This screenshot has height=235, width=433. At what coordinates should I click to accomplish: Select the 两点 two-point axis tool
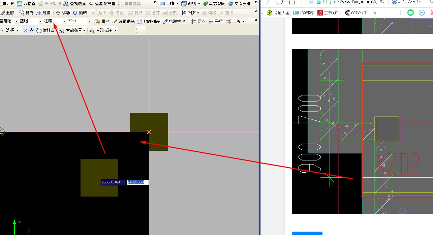click(x=198, y=22)
